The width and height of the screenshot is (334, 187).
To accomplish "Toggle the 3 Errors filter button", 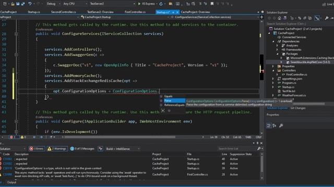I will coord(37,149).
